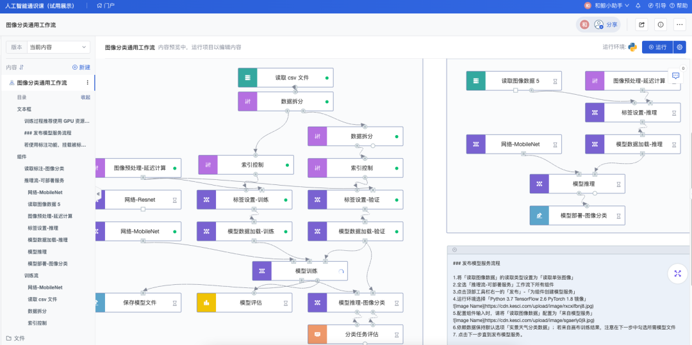Toggle directory with 收起 link
The height and width of the screenshot is (345, 692).
86,97
